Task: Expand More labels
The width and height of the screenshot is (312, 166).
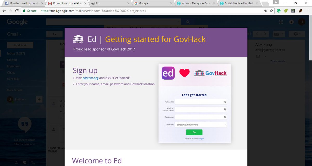Action: pos(15,90)
